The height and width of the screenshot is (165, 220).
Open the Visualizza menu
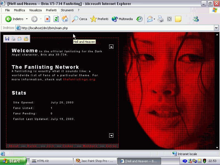pos(35,10)
